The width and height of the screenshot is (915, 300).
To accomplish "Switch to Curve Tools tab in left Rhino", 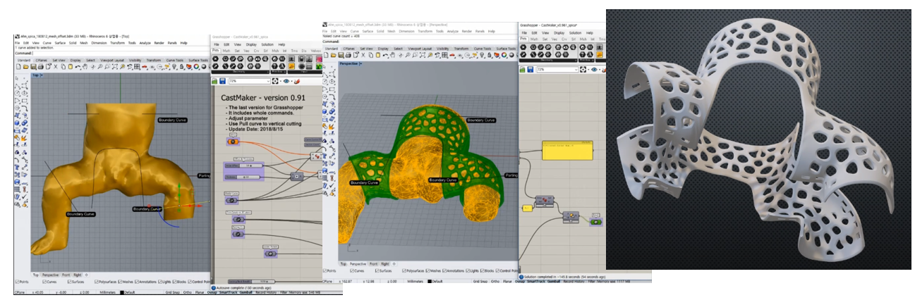I will click(x=174, y=61).
